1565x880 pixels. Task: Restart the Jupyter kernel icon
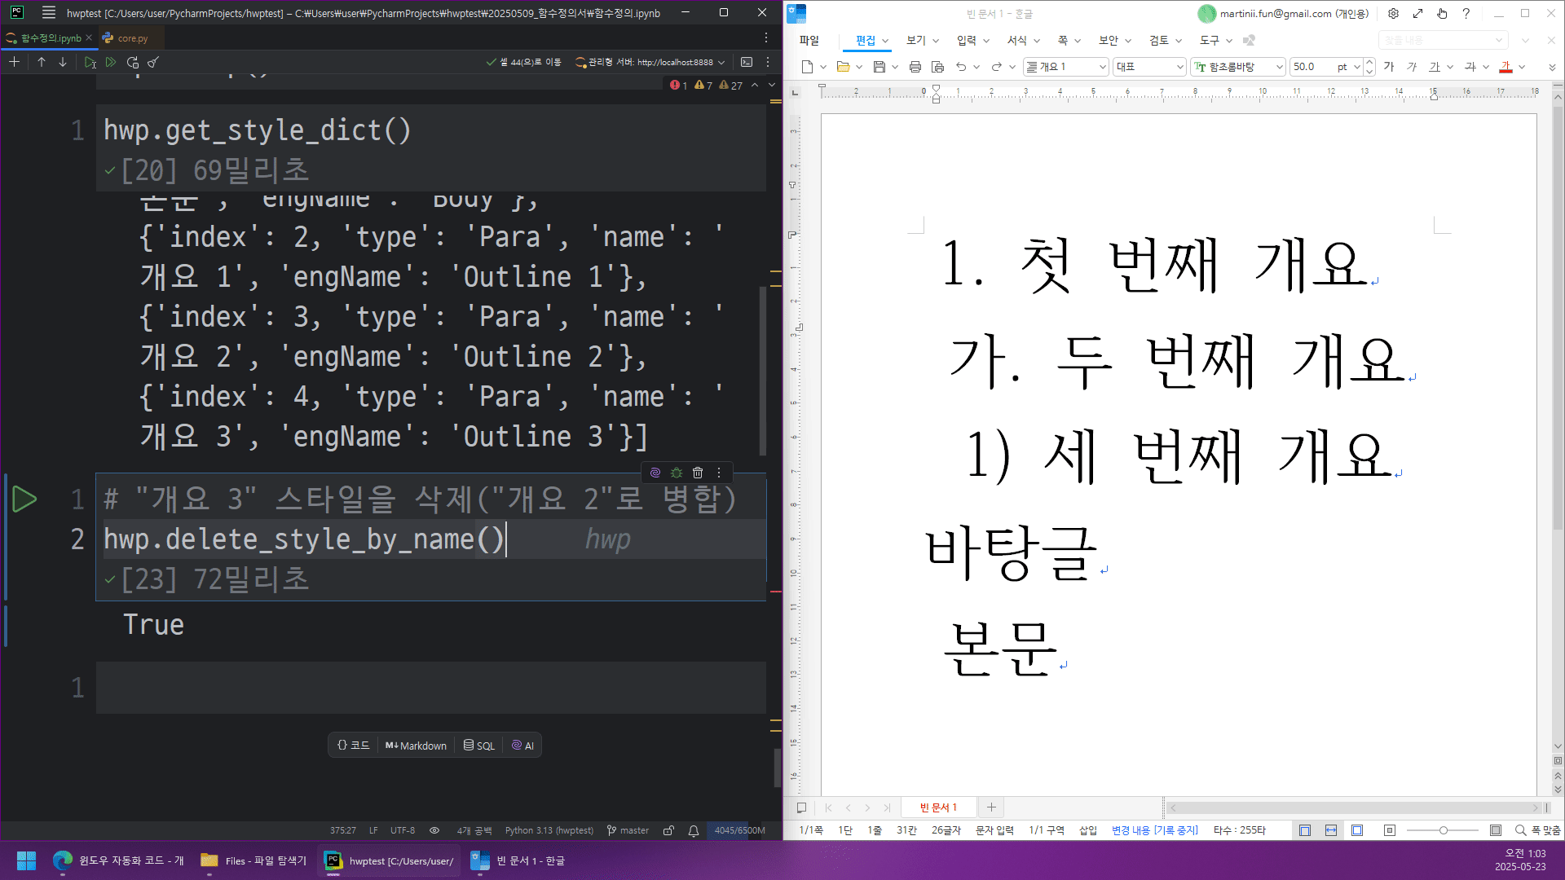click(x=133, y=62)
